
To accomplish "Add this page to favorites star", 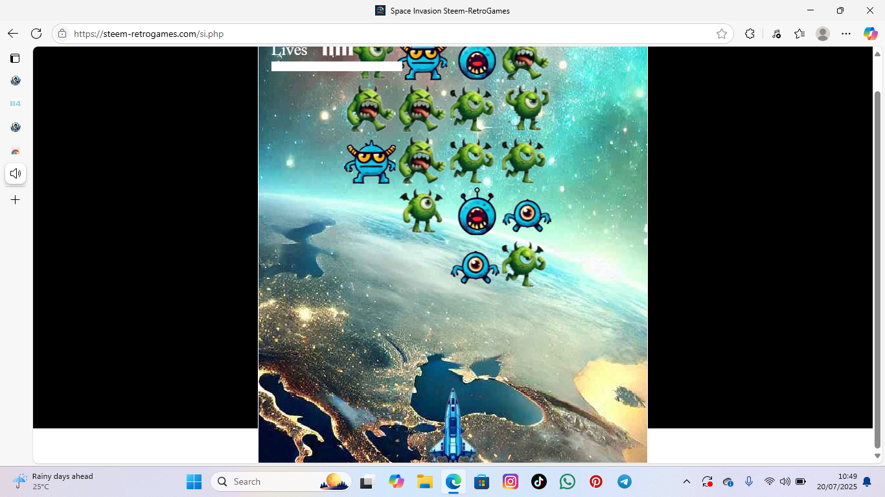I will [722, 34].
